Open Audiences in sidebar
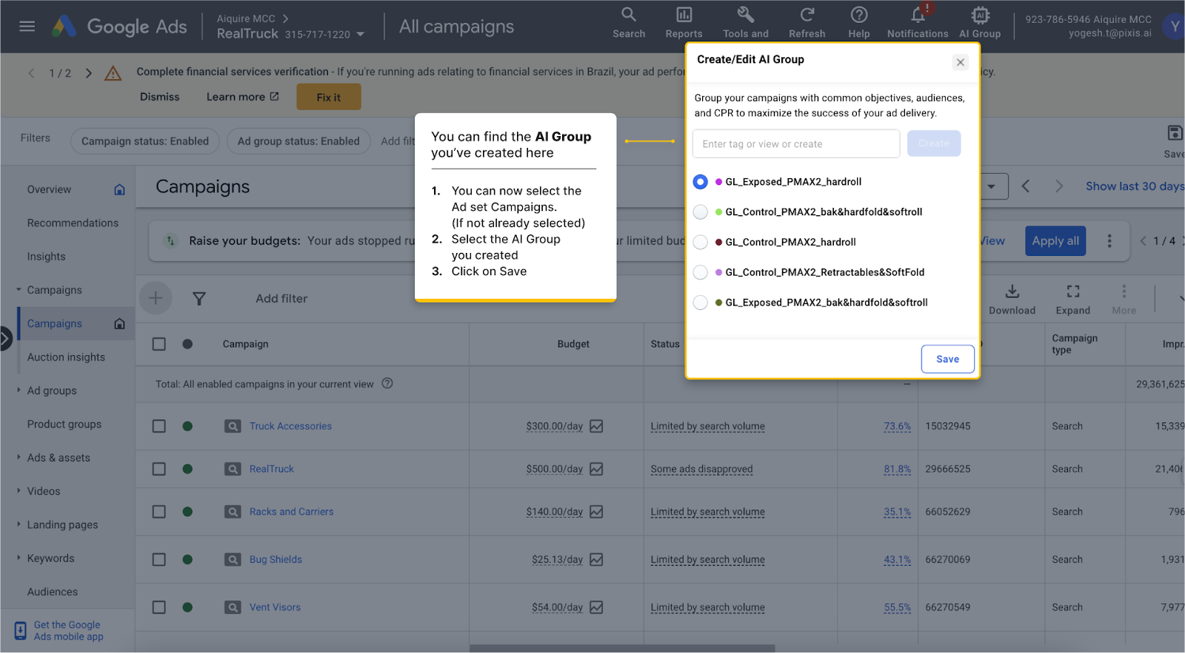This screenshot has height=653, width=1185. click(x=53, y=592)
